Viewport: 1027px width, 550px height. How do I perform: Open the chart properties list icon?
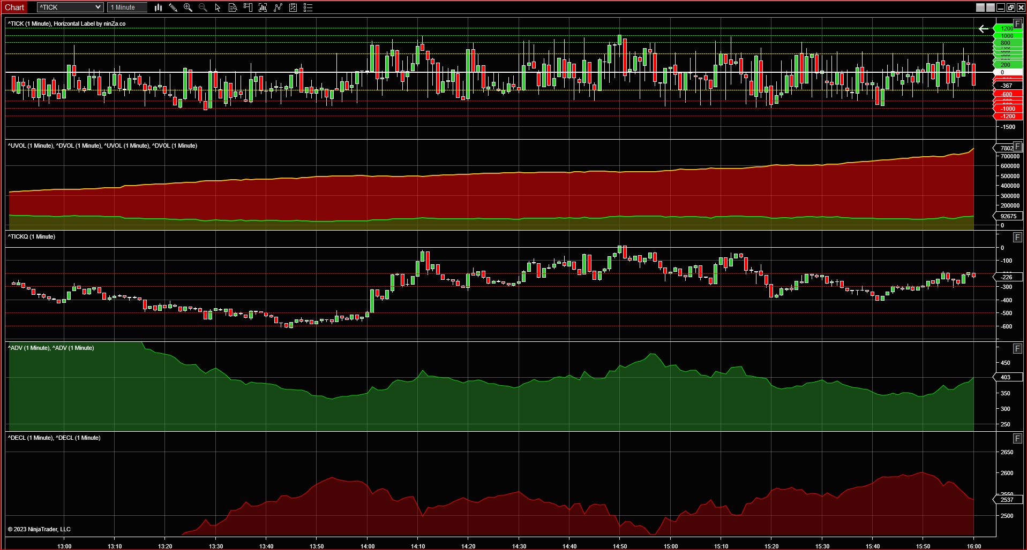click(x=308, y=7)
